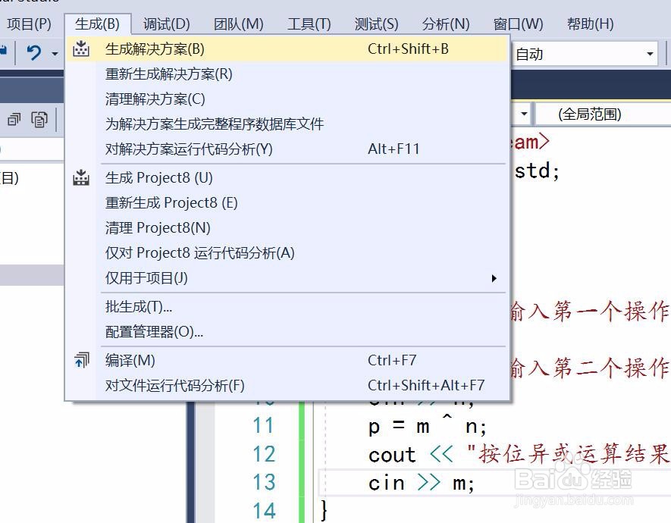
Task: Open the 帮助(H) menu
Action: pyautogui.click(x=590, y=24)
